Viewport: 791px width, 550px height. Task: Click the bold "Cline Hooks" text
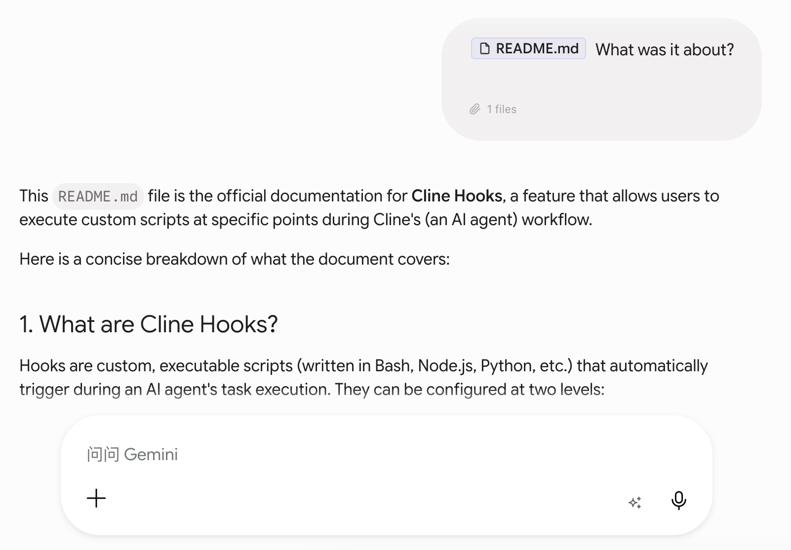pos(457,196)
